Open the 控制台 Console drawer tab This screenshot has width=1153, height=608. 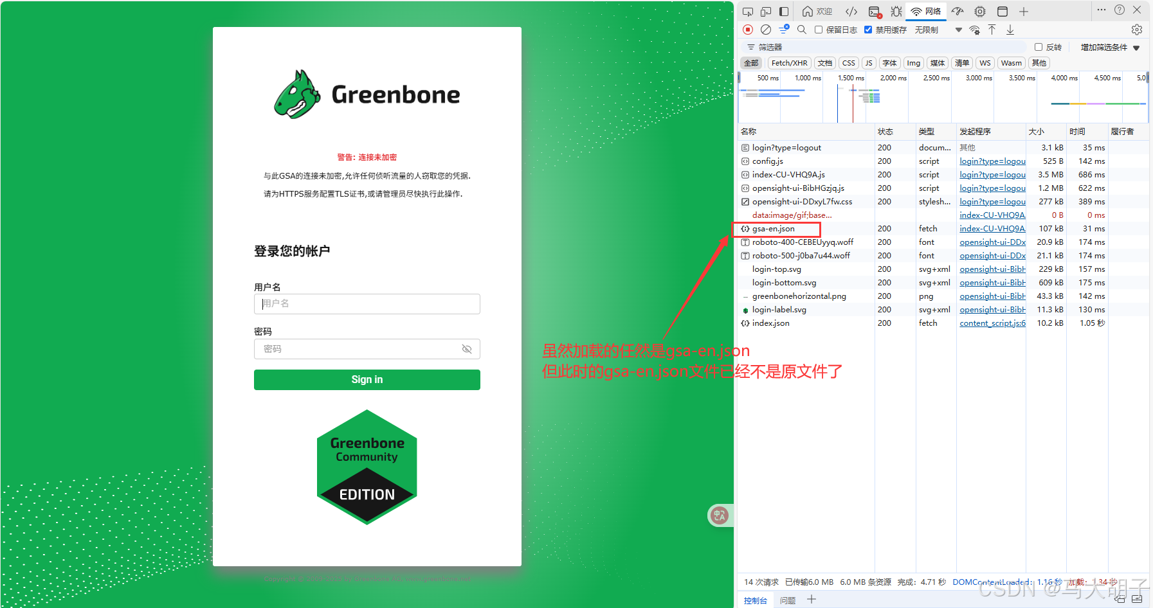(756, 600)
